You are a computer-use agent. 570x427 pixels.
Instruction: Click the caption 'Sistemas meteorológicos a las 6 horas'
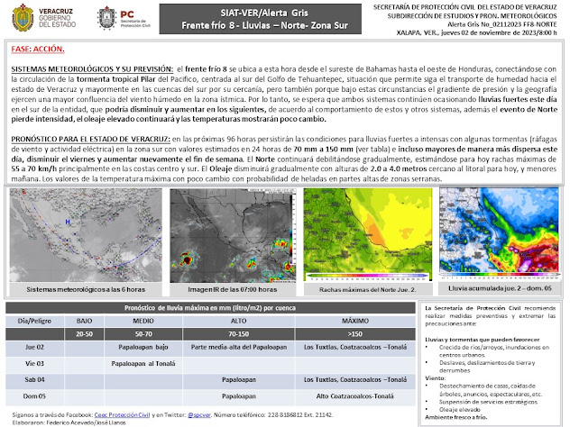point(86,289)
